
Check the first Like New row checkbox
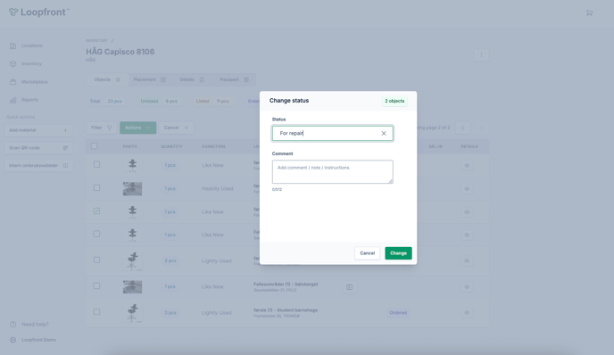pyautogui.click(x=96, y=164)
